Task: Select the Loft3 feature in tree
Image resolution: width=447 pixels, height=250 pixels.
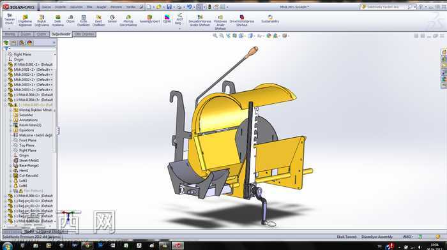Action: point(23,181)
